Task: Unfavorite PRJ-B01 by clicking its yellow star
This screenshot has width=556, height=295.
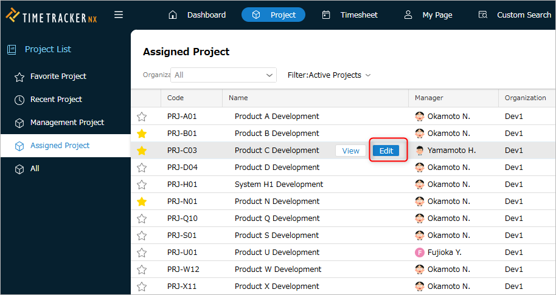Action: point(142,134)
